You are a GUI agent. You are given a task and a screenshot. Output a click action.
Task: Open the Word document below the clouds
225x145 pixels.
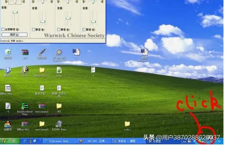coord(144,52)
